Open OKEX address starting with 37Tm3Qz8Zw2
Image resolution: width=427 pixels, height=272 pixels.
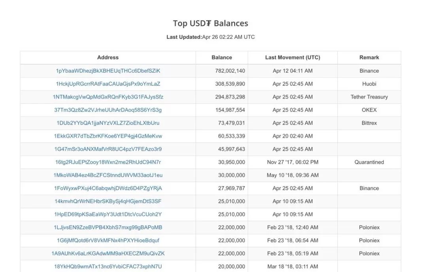(108, 110)
